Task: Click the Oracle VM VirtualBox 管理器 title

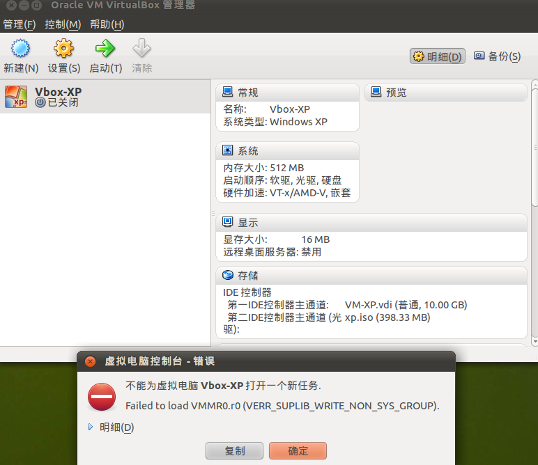Action: pyautogui.click(x=123, y=5)
